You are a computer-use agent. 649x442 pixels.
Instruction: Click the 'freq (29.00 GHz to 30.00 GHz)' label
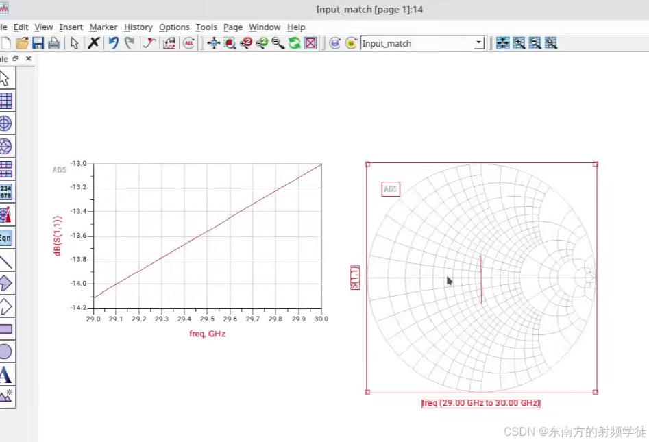(x=481, y=403)
